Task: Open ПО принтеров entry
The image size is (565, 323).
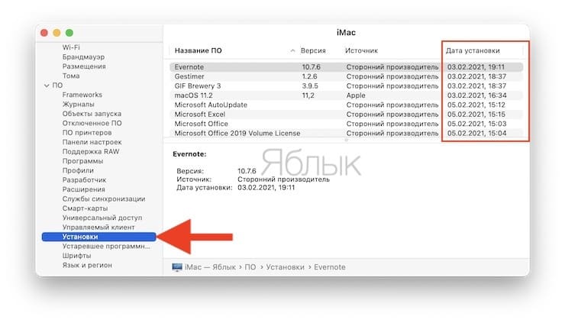Action: click(x=87, y=133)
